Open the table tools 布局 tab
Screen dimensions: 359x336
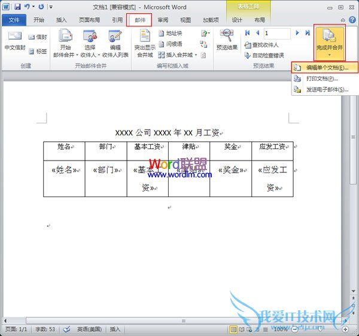point(260,20)
